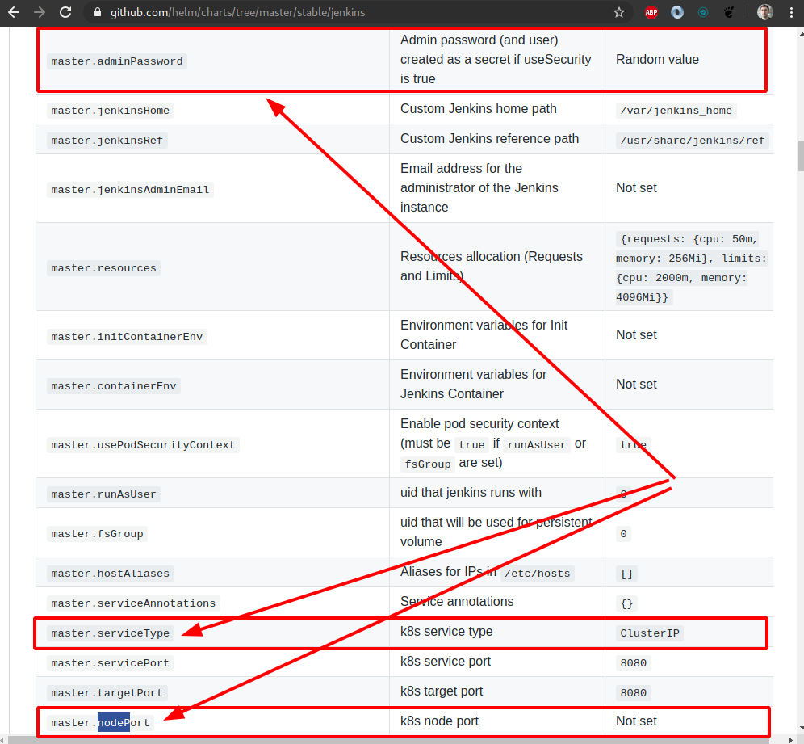Click the master.jenkinsHome parameter
804x744 pixels.
(x=111, y=111)
